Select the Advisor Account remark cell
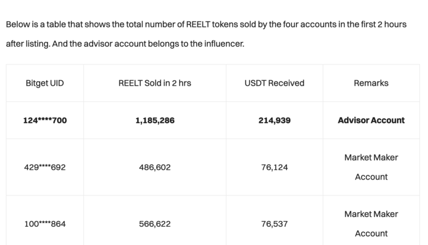The height and width of the screenshot is (245, 428). (x=371, y=120)
